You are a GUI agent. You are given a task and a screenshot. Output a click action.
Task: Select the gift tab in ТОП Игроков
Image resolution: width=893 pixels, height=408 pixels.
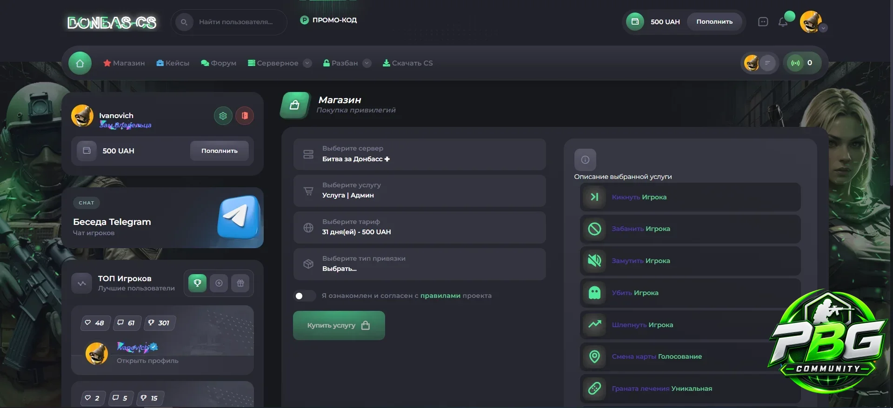(240, 283)
